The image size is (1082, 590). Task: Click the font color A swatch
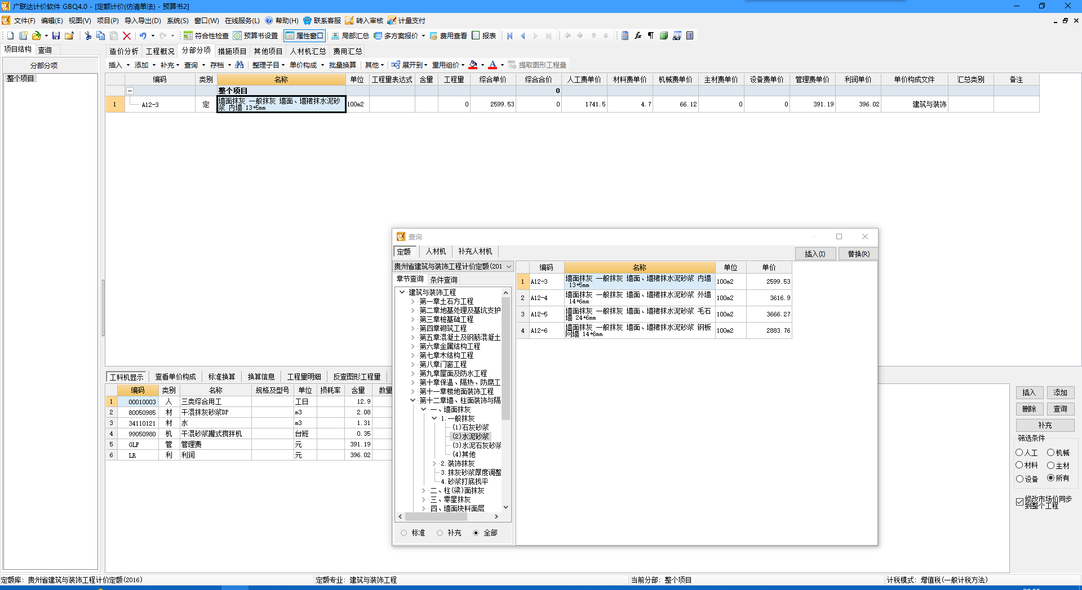(x=493, y=65)
